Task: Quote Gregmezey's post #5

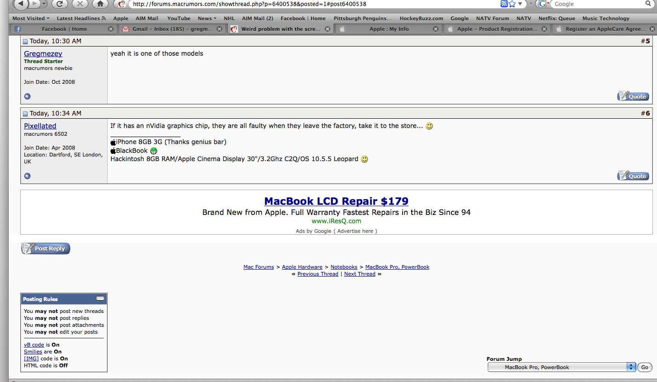Action: pos(633,96)
